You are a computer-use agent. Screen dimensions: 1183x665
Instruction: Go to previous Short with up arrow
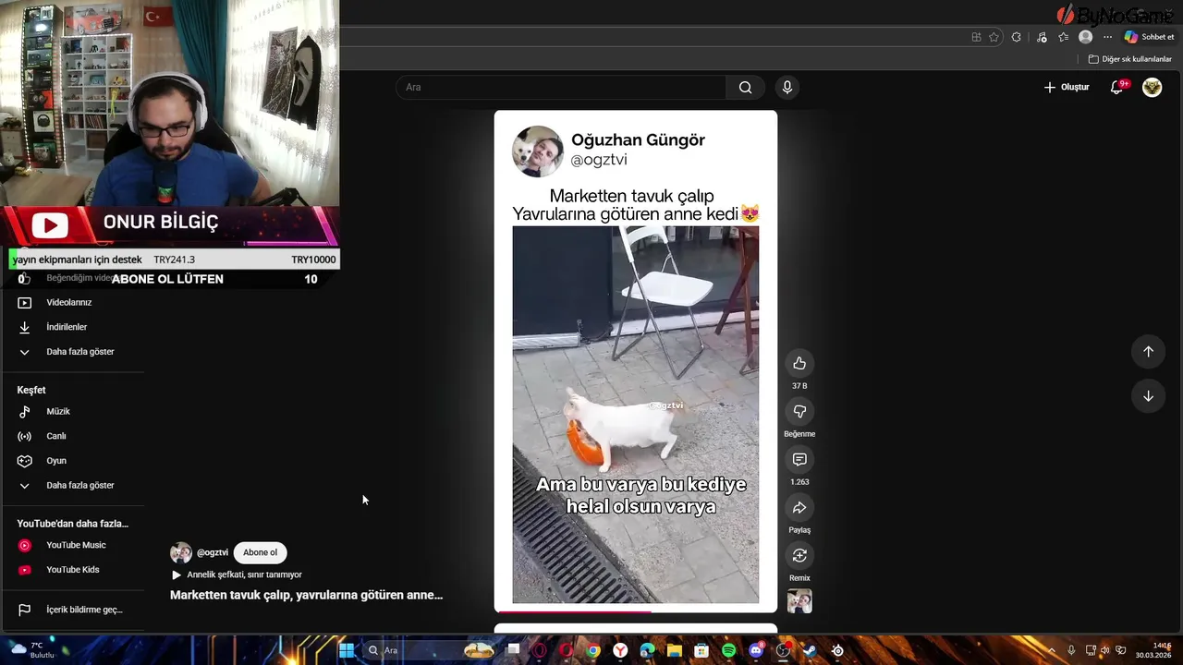click(x=1148, y=351)
